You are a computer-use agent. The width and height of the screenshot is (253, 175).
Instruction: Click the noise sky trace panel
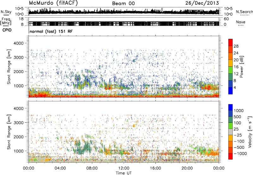(x=124, y=11)
